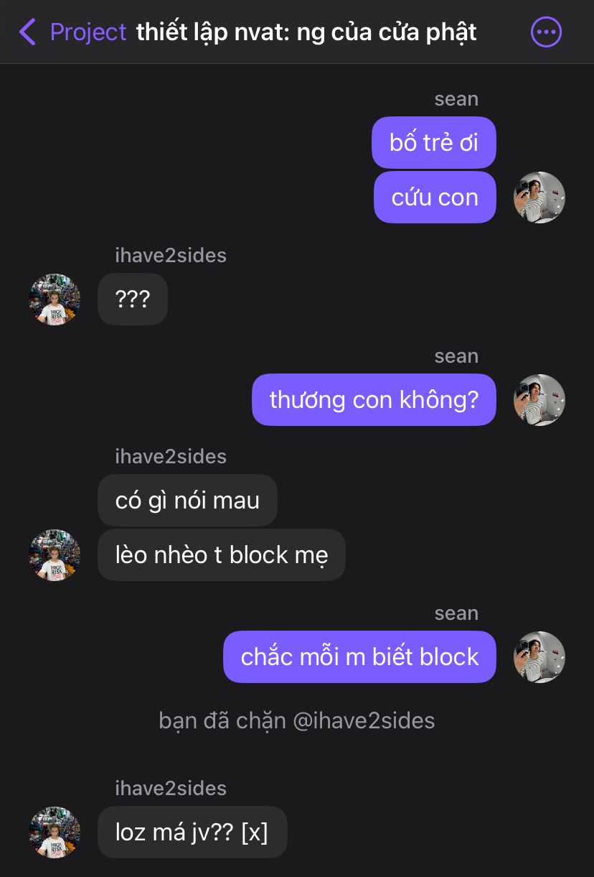Viewport: 594px width, 877px height.
Task: Tap the chat title text
Action: click(306, 32)
